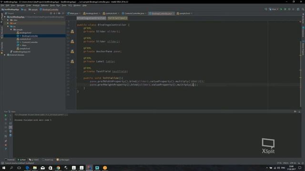Open Favorites vertical tool tab on left edge
Screen dimensions: 305x171
[x=2, y=47]
